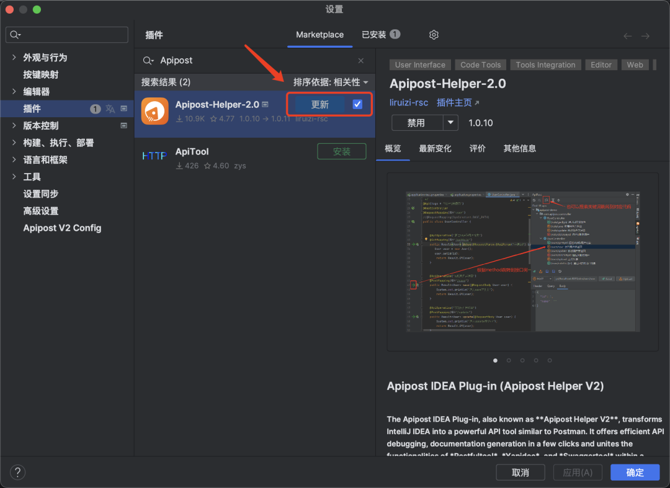Select the third screenshot carousel dot
The width and height of the screenshot is (670, 488).
pyautogui.click(x=522, y=360)
